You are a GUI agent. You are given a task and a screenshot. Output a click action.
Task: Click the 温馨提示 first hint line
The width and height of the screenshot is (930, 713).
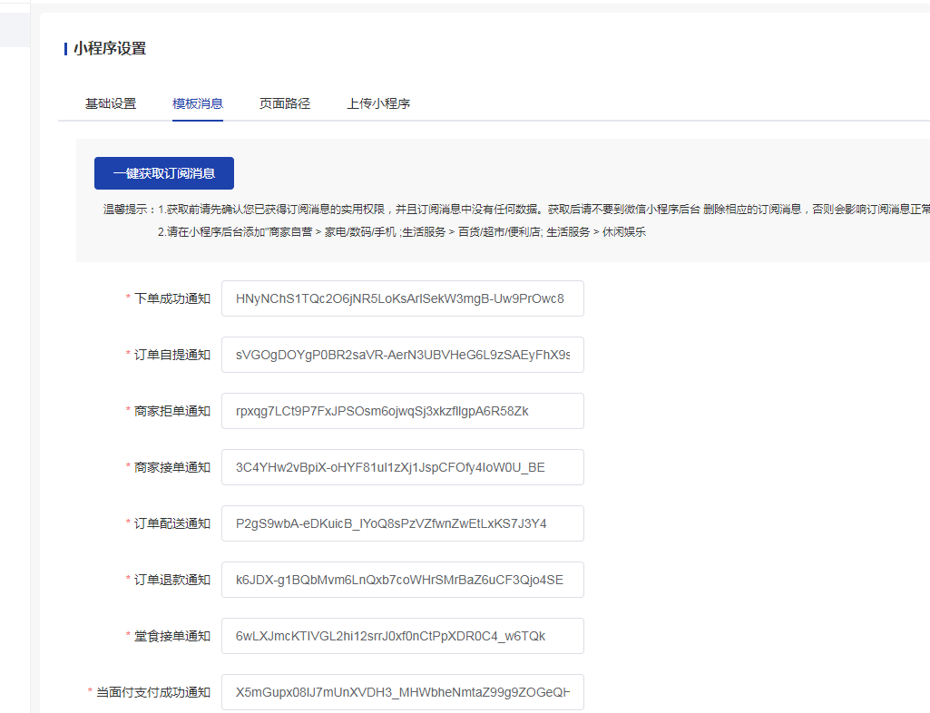[516, 210]
